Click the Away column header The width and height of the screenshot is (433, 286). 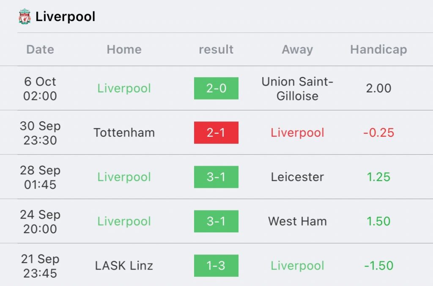click(x=297, y=50)
